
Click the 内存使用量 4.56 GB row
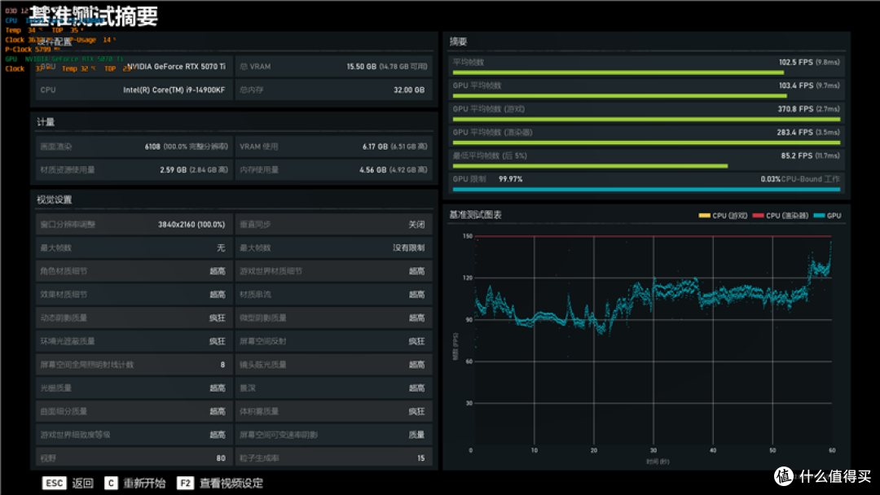(x=333, y=170)
